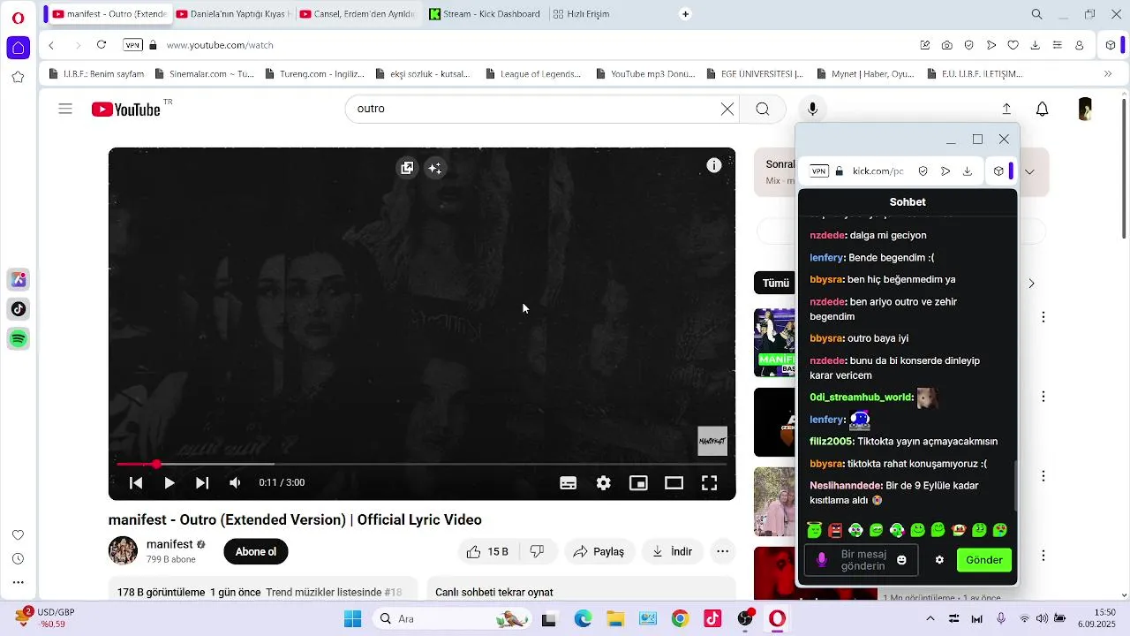The image size is (1130, 636).
Task: Open the YouTube mp3 Donu bookmark
Action: (x=644, y=74)
